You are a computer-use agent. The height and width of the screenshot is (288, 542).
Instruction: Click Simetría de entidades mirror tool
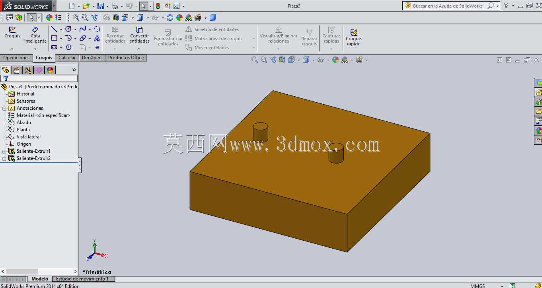[212, 29]
